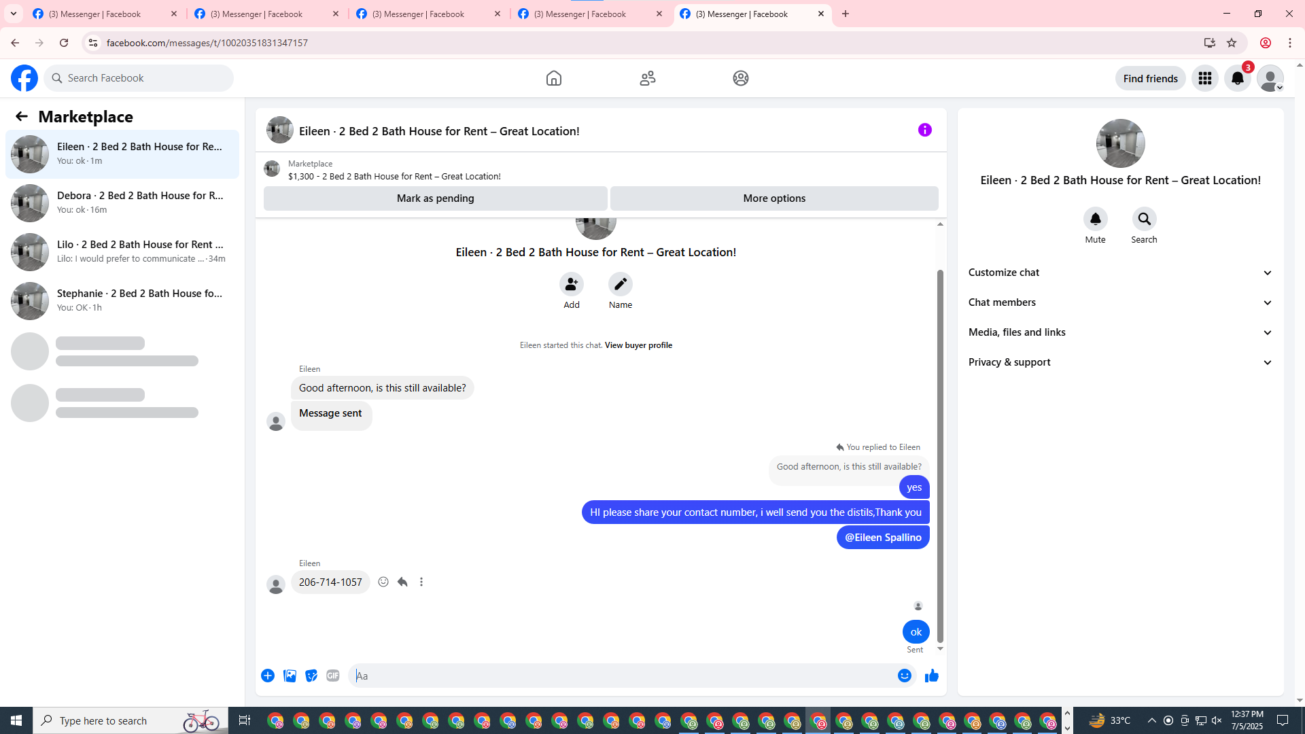1305x734 pixels.
Task: Click the Mute bell icon
Action: (1095, 219)
